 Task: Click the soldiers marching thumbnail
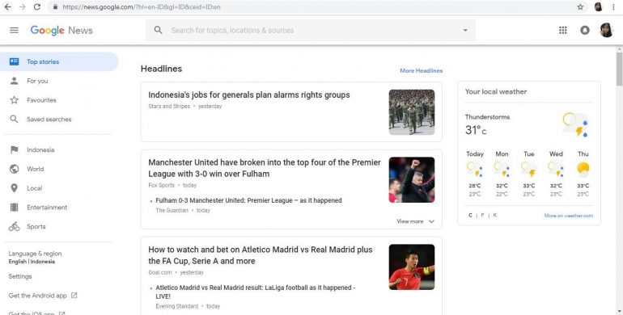(412, 112)
